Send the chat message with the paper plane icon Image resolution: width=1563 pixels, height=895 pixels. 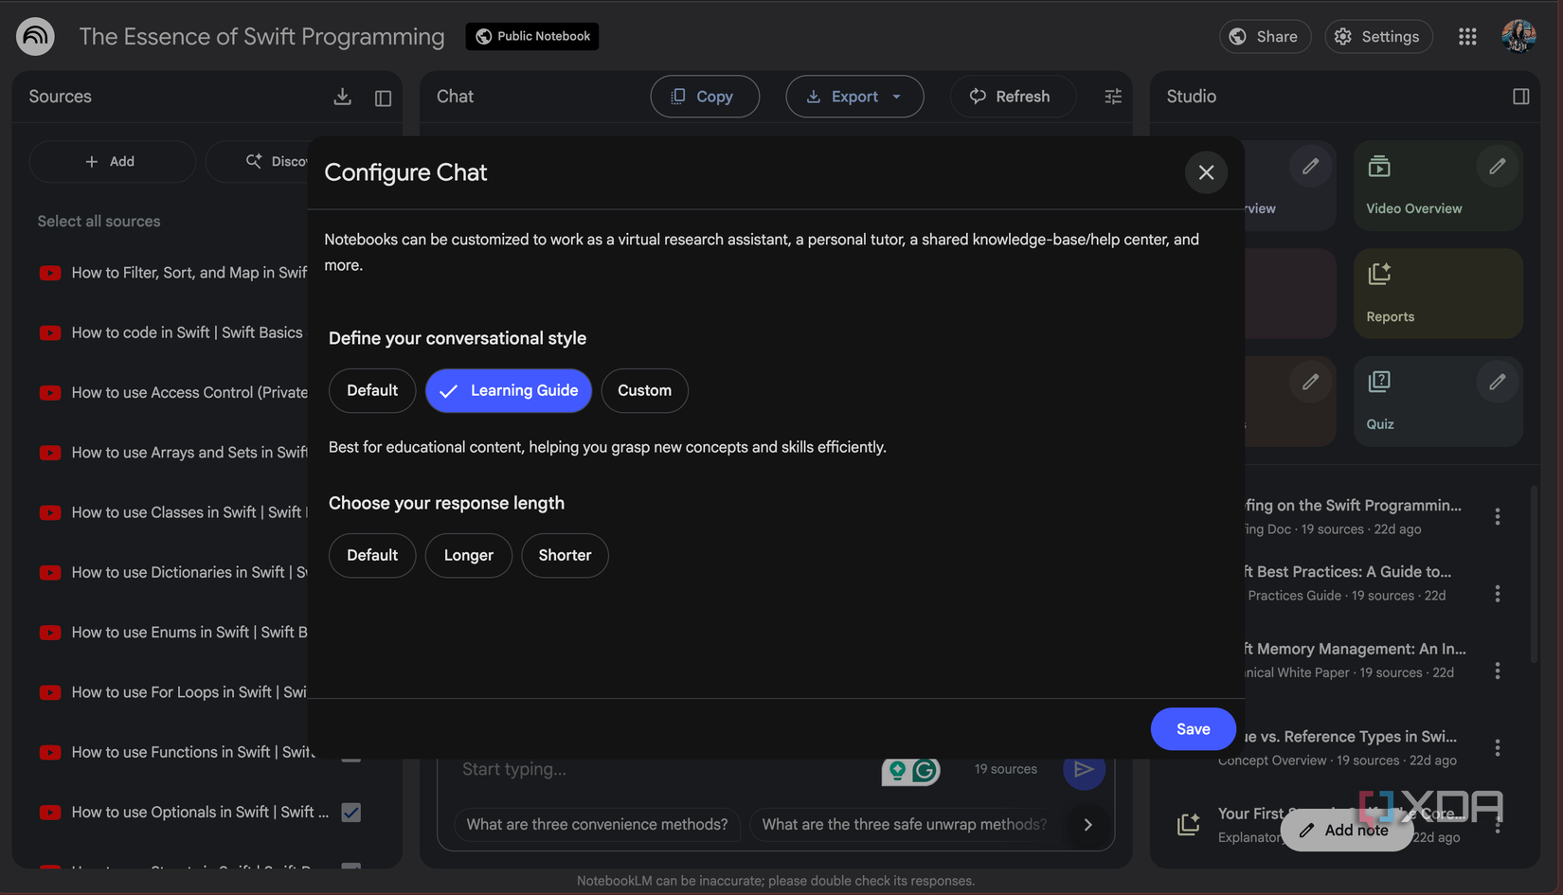click(x=1085, y=770)
